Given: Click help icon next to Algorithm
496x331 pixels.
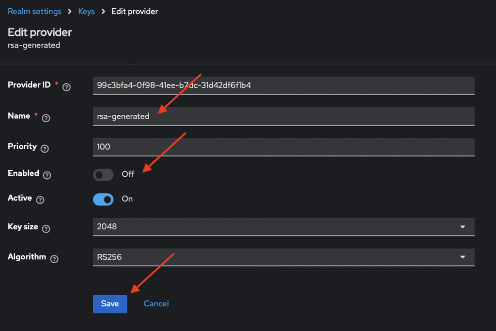Looking at the screenshot, I should 54,259.
